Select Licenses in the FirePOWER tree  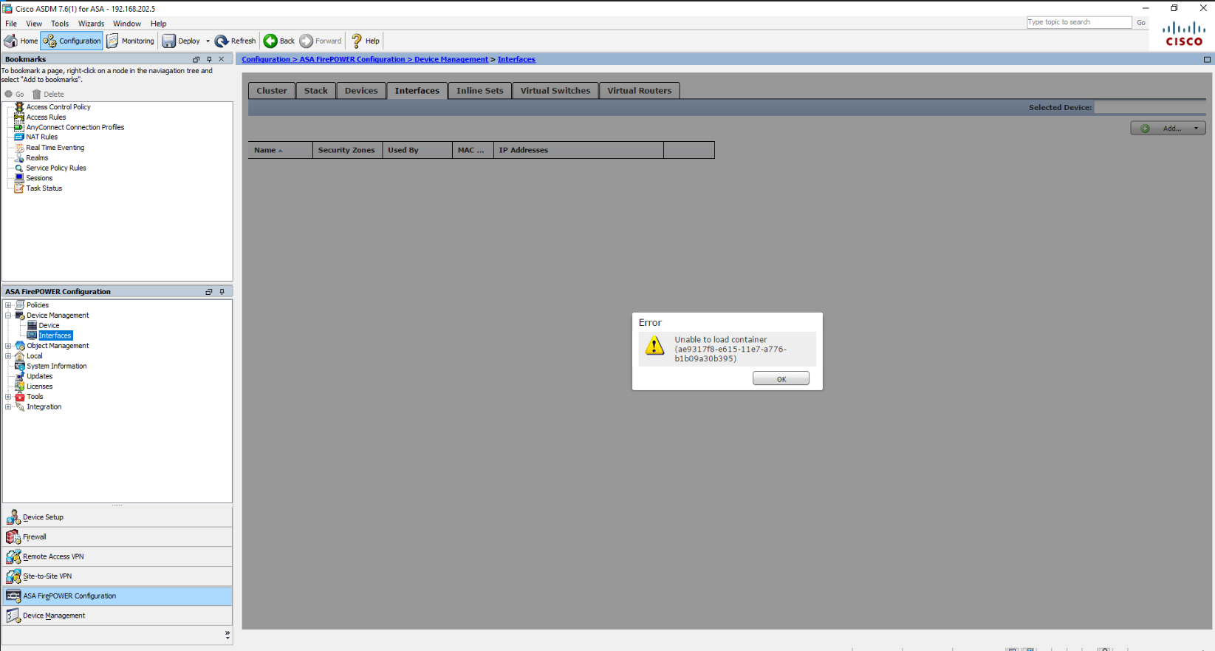(40, 386)
